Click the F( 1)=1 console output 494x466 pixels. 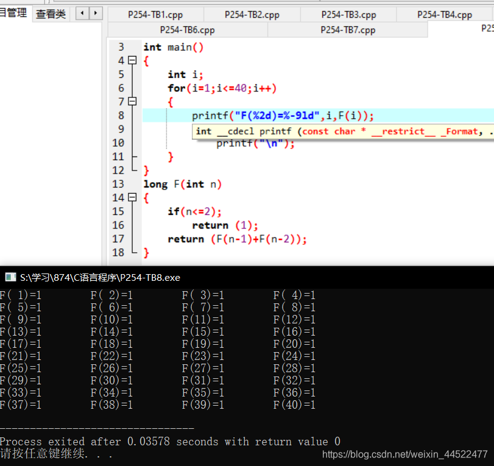(x=21, y=295)
